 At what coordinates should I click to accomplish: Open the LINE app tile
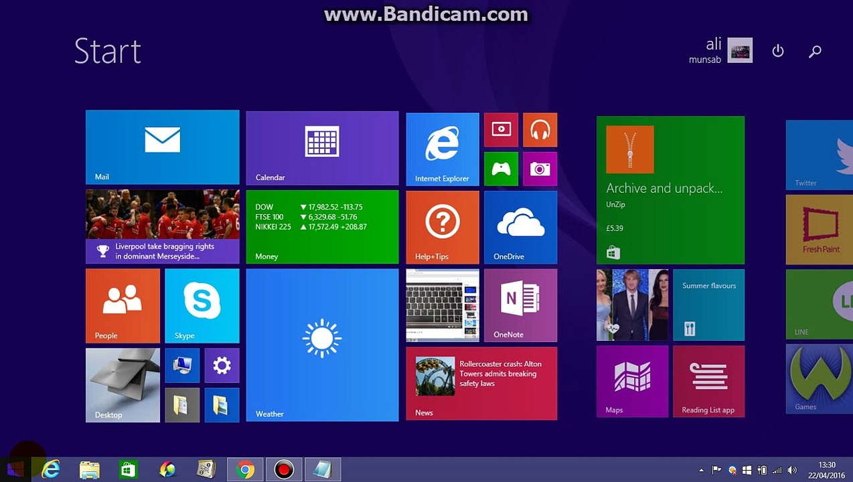[820, 304]
